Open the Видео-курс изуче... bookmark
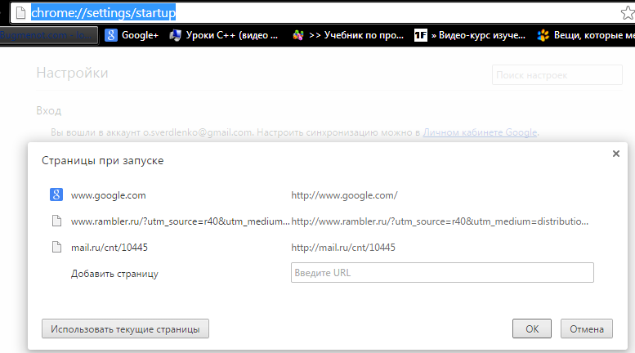 [469, 35]
